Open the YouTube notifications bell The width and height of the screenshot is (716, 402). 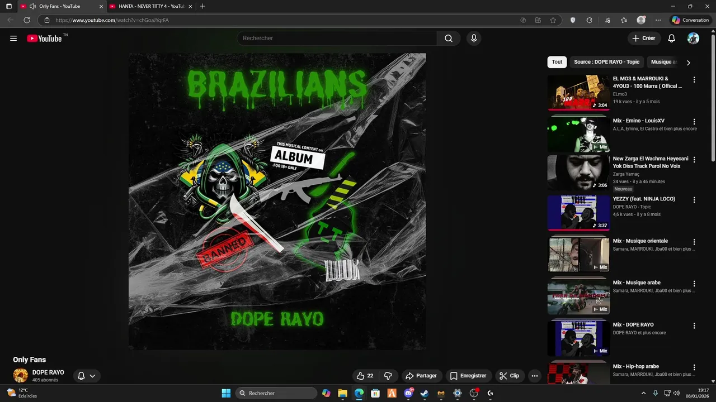click(672, 38)
